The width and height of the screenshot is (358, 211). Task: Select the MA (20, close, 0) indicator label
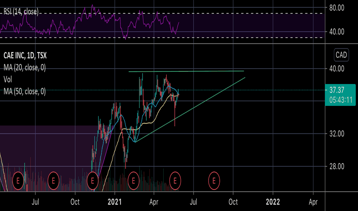point(25,68)
